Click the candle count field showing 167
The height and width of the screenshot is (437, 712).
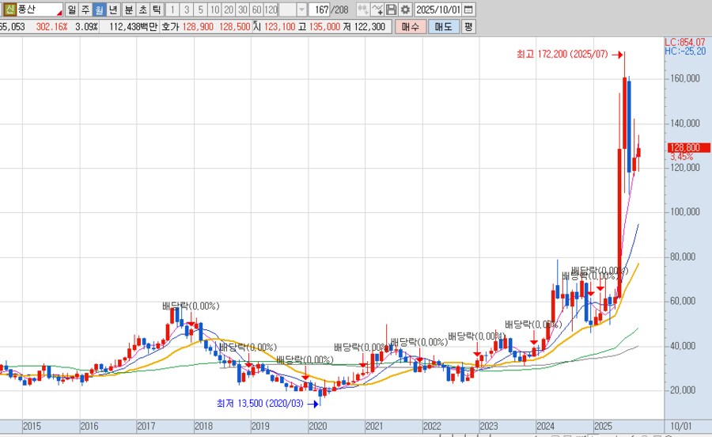320,10
